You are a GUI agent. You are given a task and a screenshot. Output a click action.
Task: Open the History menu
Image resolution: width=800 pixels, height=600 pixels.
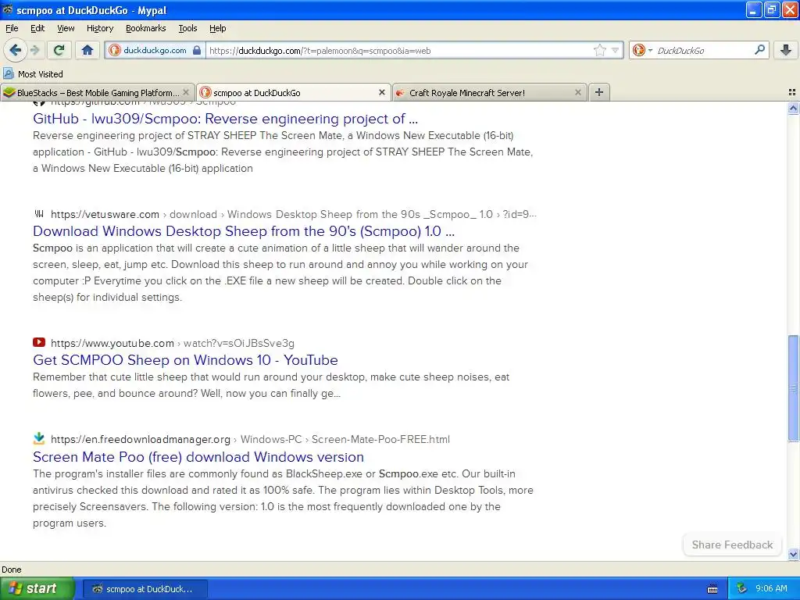coord(99,28)
